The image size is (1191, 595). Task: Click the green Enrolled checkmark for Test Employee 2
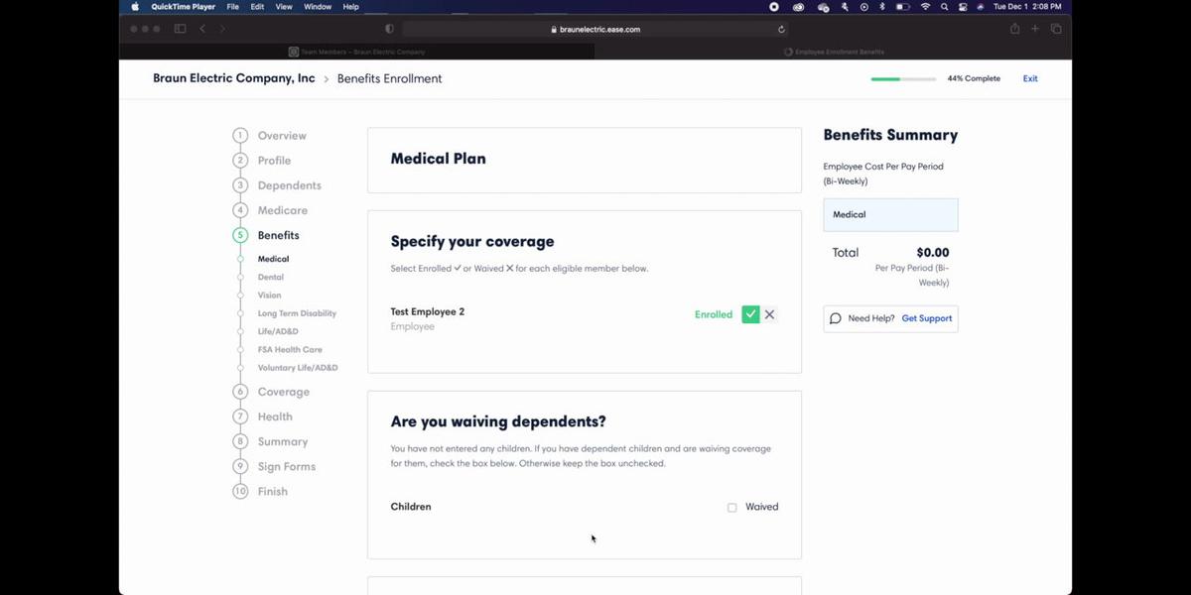[750, 314]
